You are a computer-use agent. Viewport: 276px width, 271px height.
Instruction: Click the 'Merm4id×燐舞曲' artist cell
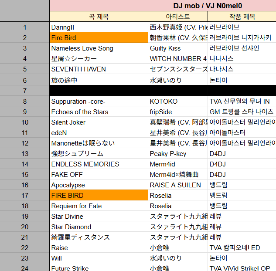[x=178, y=174]
